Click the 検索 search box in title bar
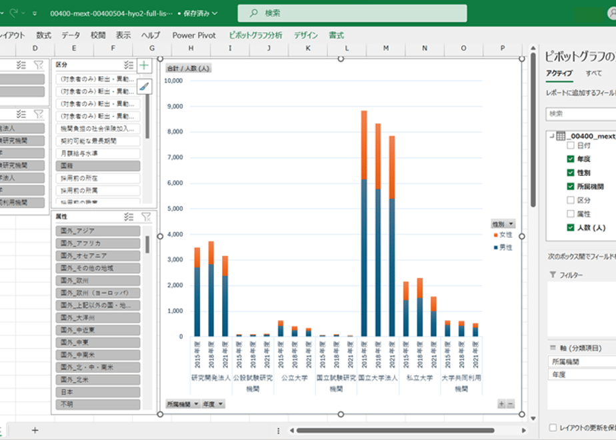Screen dimensions: 616x440 pyautogui.click(x=352, y=13)
